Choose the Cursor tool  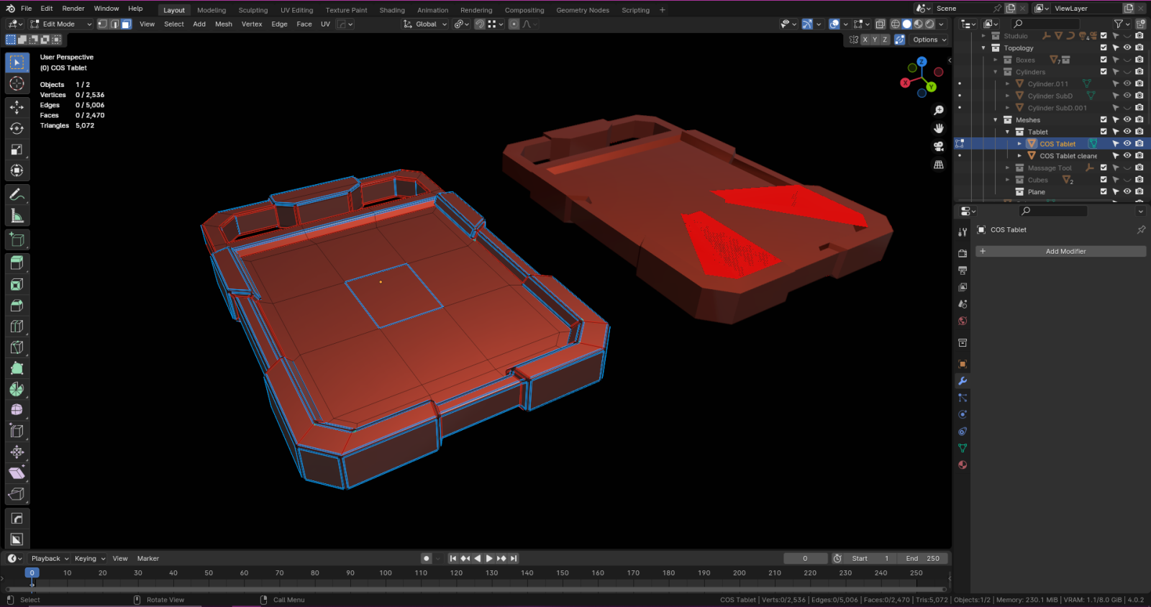[17, 84]
